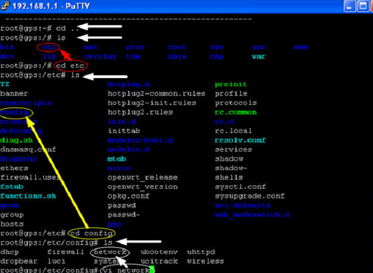The width and height of the screenshot is (373, 273).
Task: Click the minimize button of PuTTY window
Action: (350, 6)
